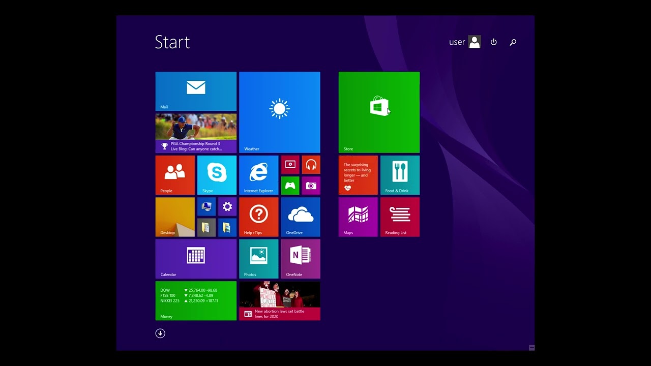Open the Reading List tile
This screenshot has width=651, height=366.
coord(400,217)
